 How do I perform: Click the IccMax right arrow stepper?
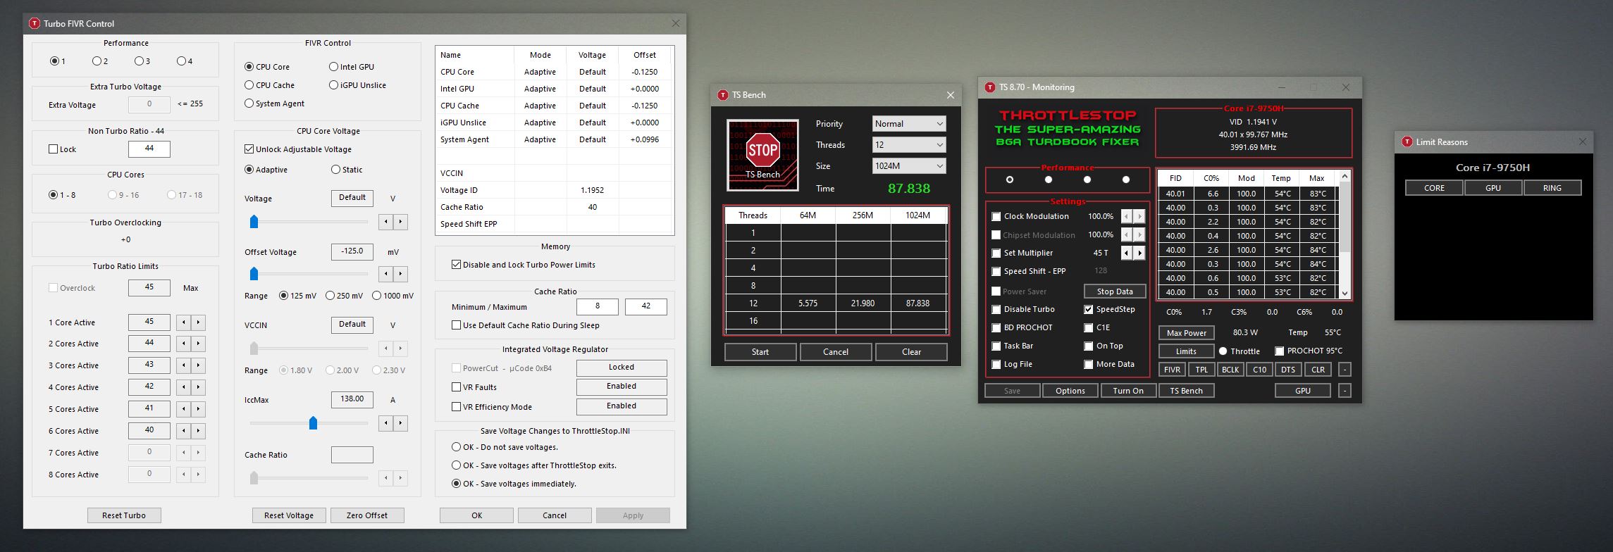400,422
